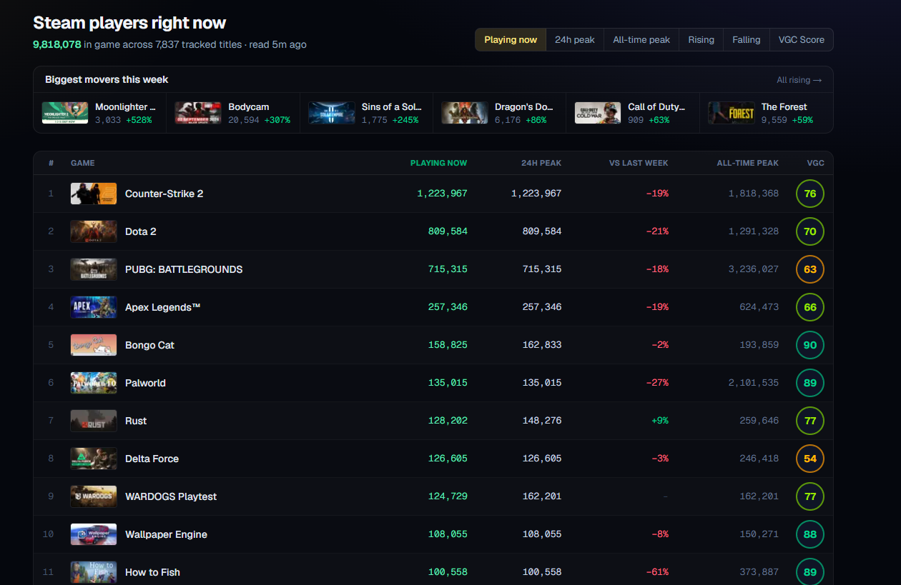This screenshot has height=585, width=901.
Task: Select the Playing now tab
Action: click(x=511, y=40)
